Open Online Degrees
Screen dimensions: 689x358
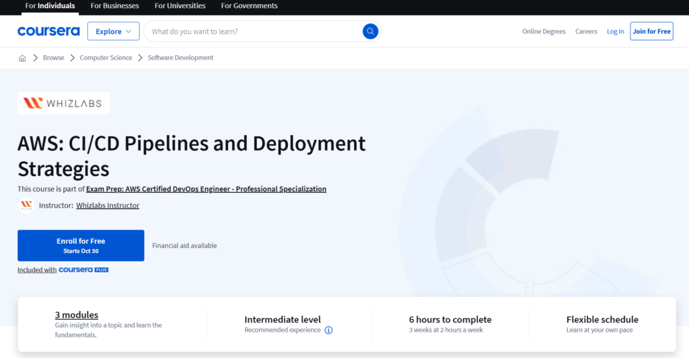(x=544, y=31)
